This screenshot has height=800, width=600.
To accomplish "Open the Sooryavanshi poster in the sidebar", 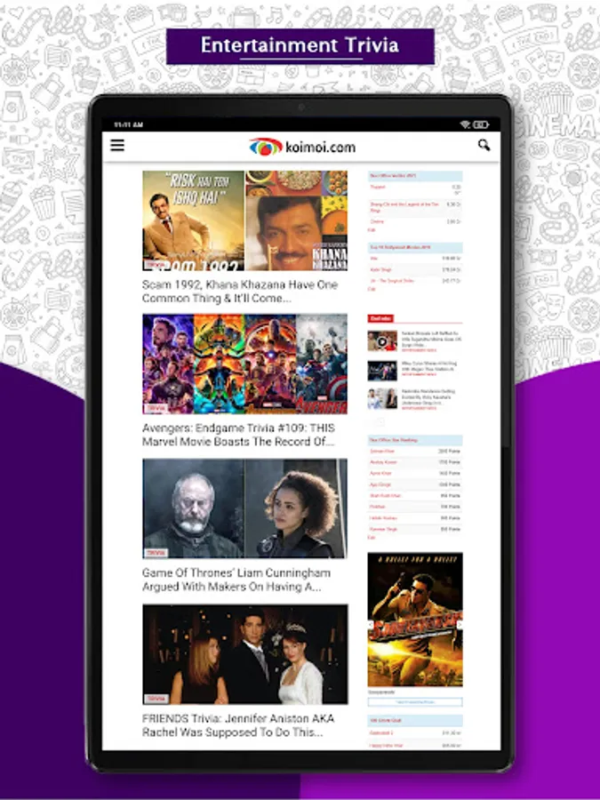I will point(415,620).
